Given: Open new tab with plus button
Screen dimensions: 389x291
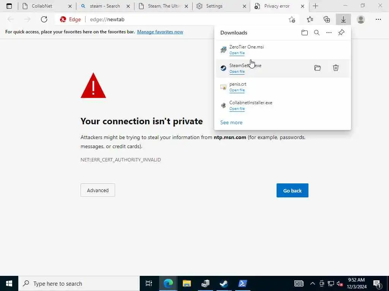Looking at the screenshot, I should pos(316,6).
